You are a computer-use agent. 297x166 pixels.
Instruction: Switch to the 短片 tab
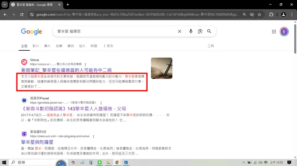(82, 46)
